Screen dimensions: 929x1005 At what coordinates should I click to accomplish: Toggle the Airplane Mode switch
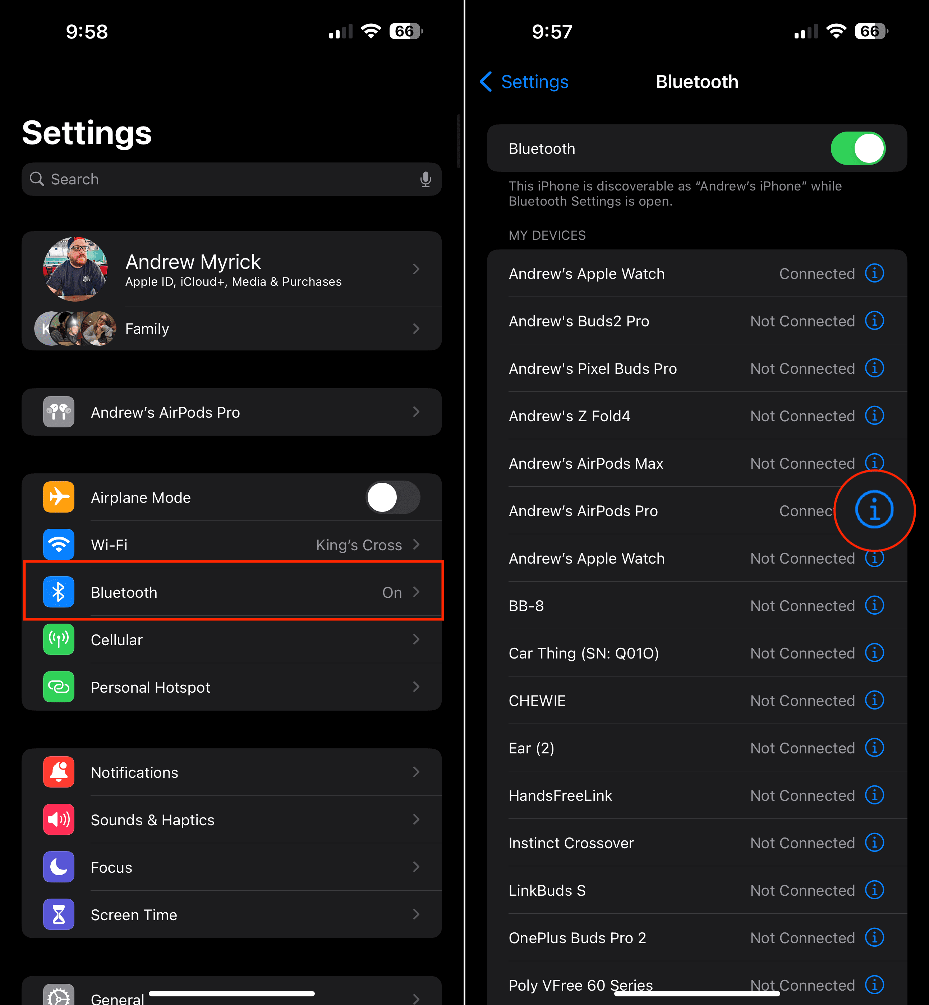[x=392, y=497]
